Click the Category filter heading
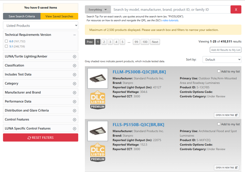This screenshot has height=172, width=245. tap(11, 83)
